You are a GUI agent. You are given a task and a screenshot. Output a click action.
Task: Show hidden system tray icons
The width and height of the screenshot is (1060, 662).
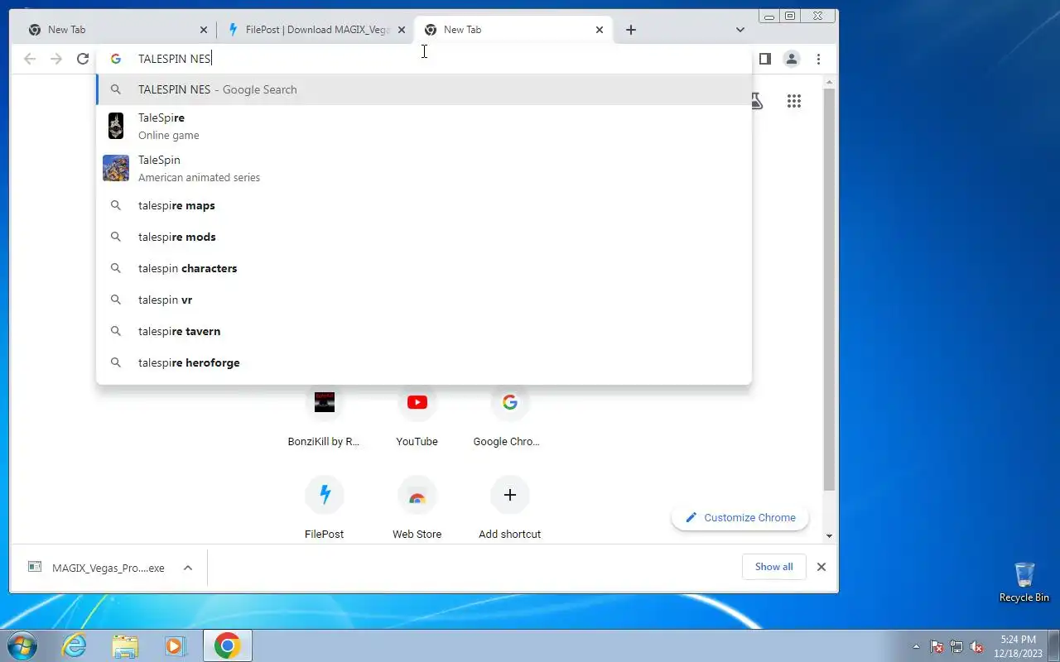[x=916, y=647]
